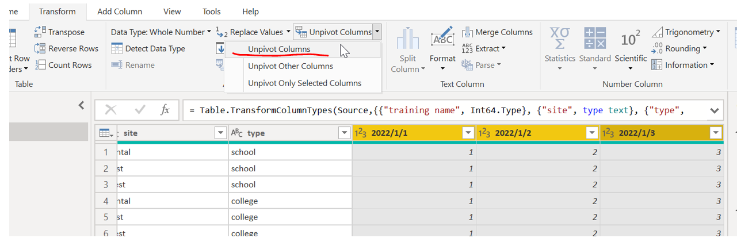Choose Unpivot Columns from the dropdown menu
This screenshot has height=238, width=737.
303,49
